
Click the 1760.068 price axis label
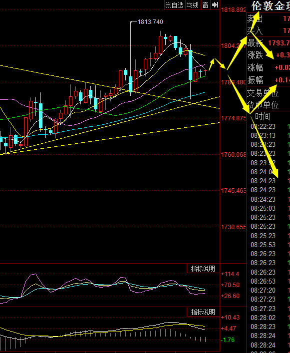tap(233, 155)
